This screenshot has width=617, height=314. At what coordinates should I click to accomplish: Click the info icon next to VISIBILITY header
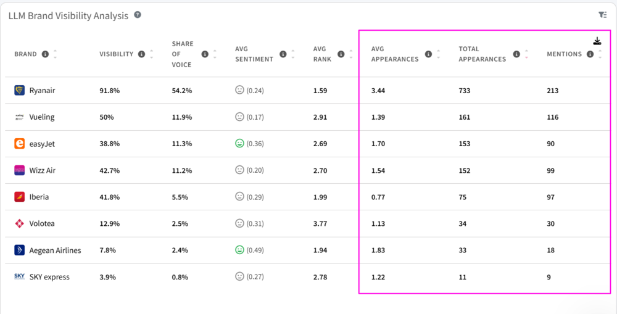pyautogui.click(x=142, y=54)
